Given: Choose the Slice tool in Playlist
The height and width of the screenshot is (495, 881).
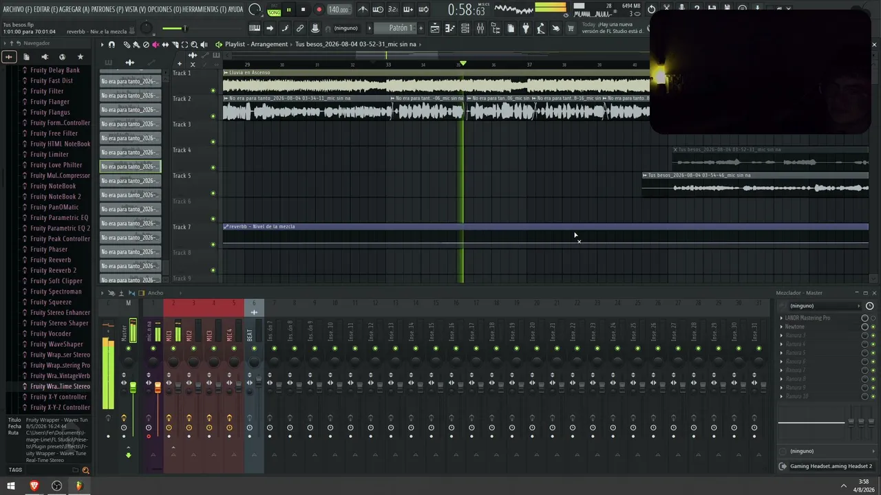Looking at the screenshot, I should (x=175, y=44).
